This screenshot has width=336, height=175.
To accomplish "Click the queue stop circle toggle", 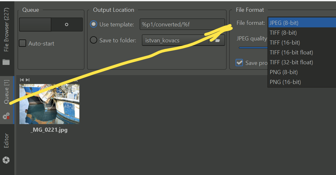I will [67, 24].
